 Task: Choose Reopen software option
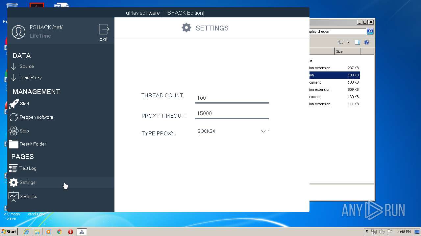tap(37, 117)
